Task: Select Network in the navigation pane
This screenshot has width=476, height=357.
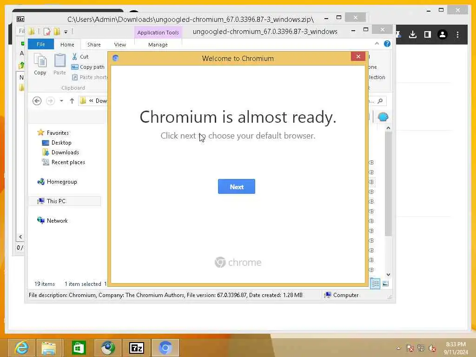Action: [52, 220]
